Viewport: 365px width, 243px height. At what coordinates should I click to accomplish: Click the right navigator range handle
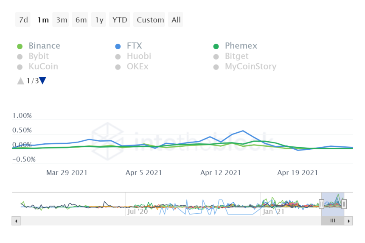[344, 204]
